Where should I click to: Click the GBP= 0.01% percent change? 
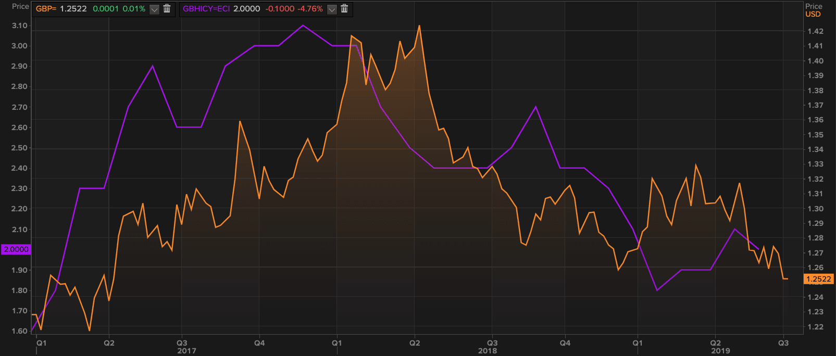tap(134, 9)
